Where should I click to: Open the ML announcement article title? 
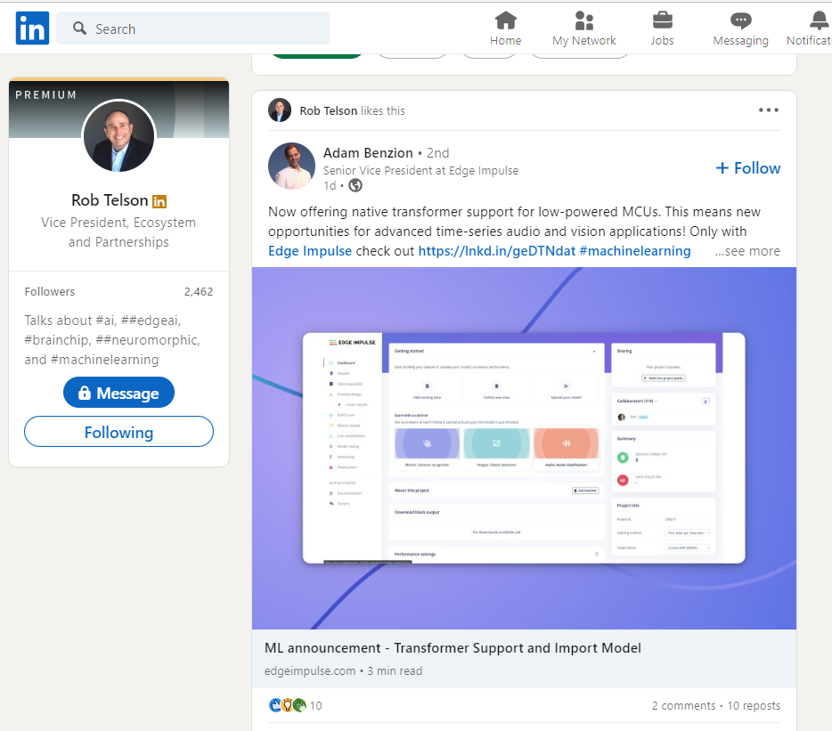pyautogui.click(x=453, y=647)
